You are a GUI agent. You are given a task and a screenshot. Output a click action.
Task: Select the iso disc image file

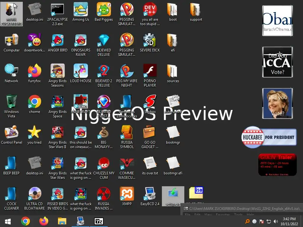tap(196, 193)
